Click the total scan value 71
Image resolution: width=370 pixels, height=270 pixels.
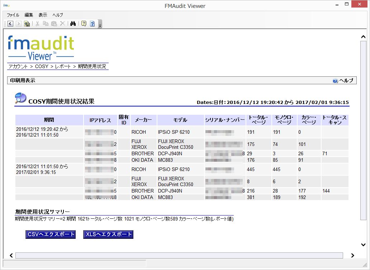tap(325, 153)
